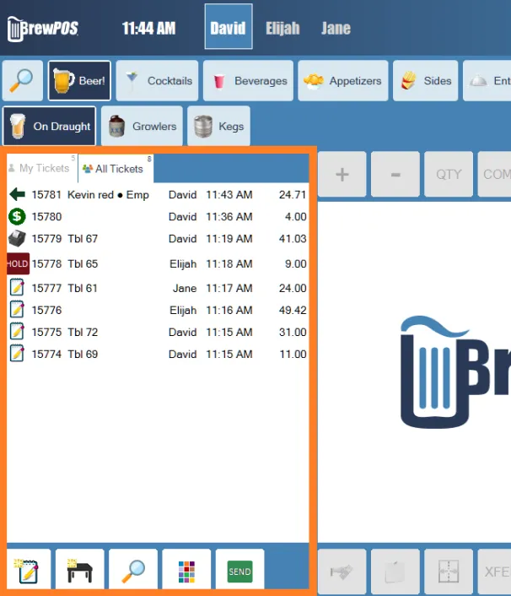Select the dollar-sign ticket 15780
Viewport: 511px width, 596px height.
point(158,217)
